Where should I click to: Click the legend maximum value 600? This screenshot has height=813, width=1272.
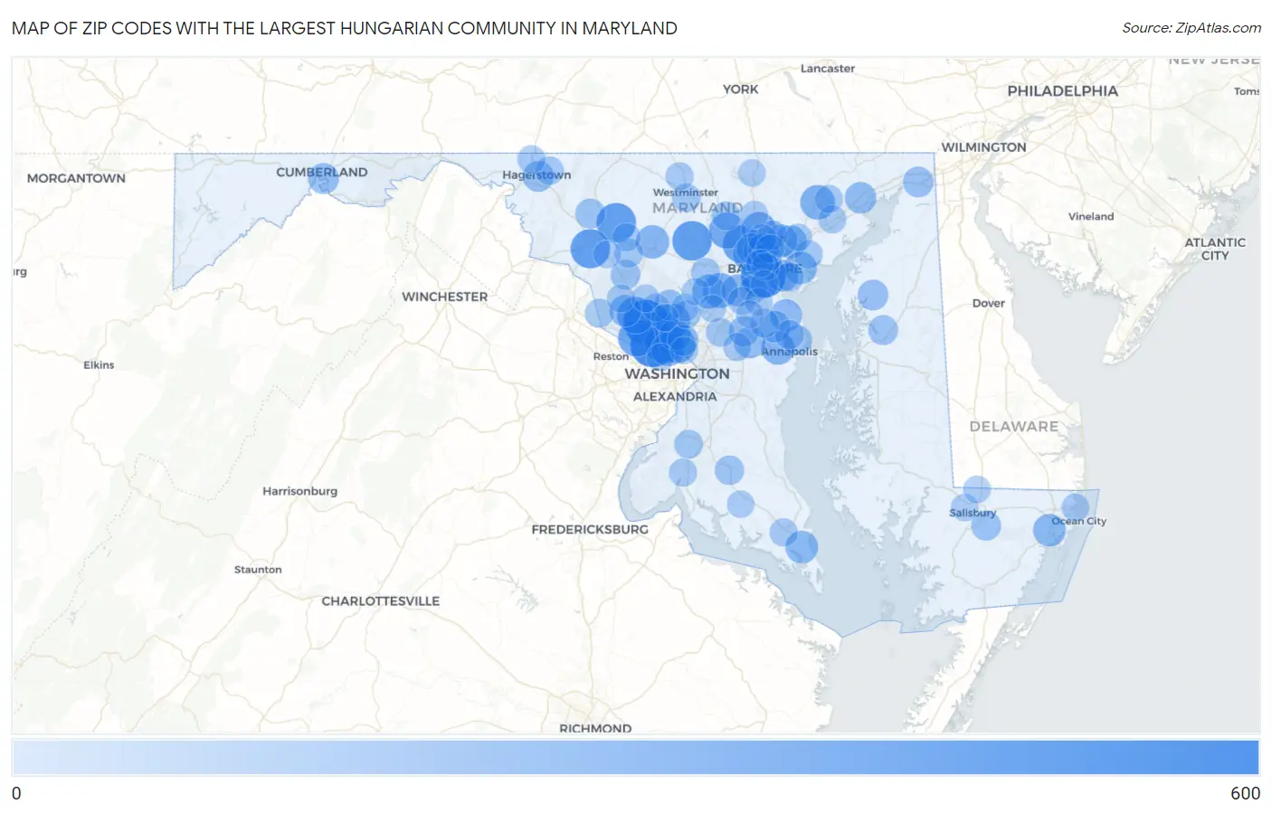[1245, 793]
